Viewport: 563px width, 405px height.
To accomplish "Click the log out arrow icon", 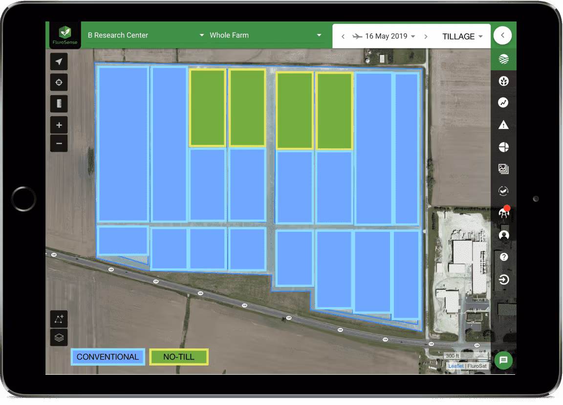I will point(504,279).
